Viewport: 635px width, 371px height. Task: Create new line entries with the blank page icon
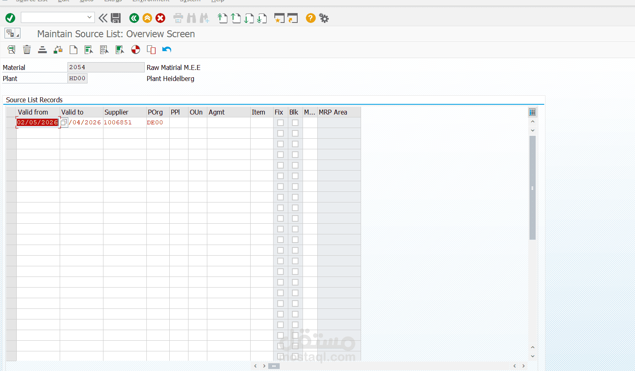[73, 49]
